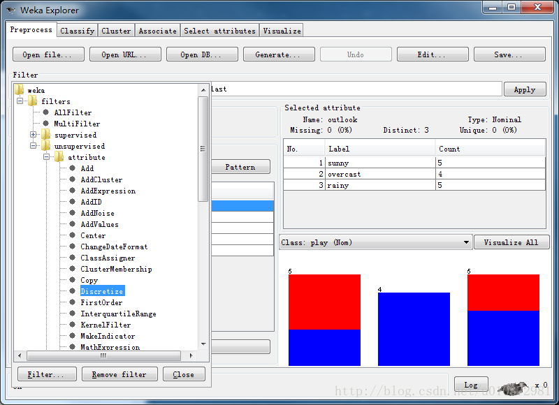Click the bullet icon beside AddCluster

73,179
